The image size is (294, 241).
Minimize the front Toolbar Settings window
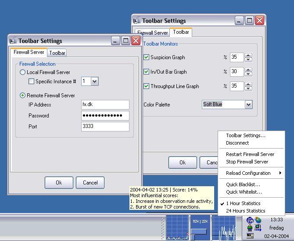click(x=115, y=41)
